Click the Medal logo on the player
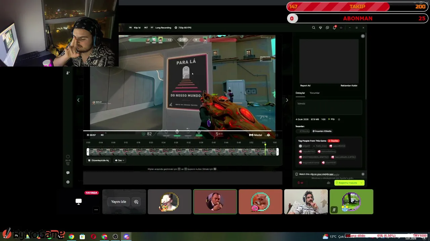The width and height of the screenshot is (430, 241). pos(256,135)
